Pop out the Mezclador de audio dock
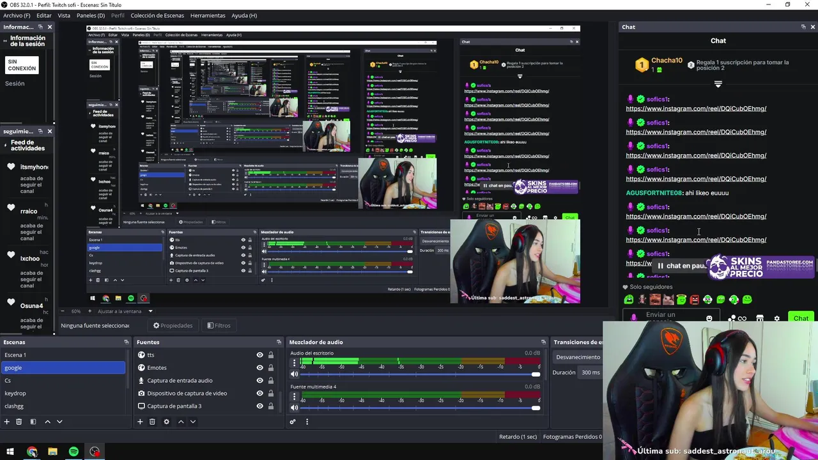Screen dimensions: 818x460 point(543,342)
